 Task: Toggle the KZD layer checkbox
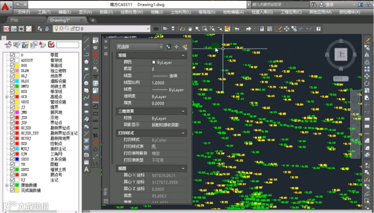coord(12,143)
